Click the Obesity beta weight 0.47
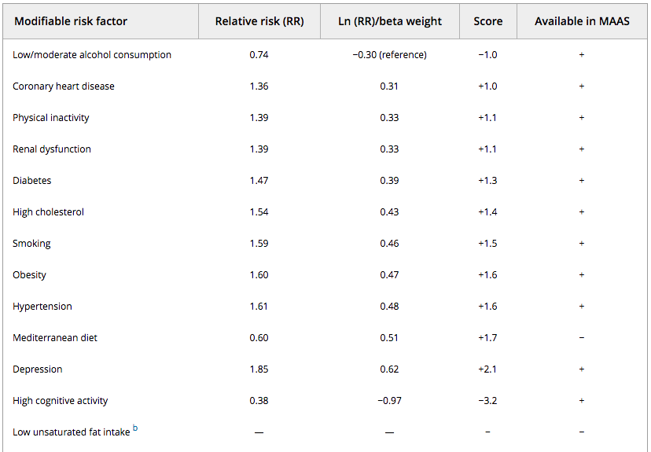The height and width of the screenshot is (452, 651). pyautogui.click(x=389, y=275)
